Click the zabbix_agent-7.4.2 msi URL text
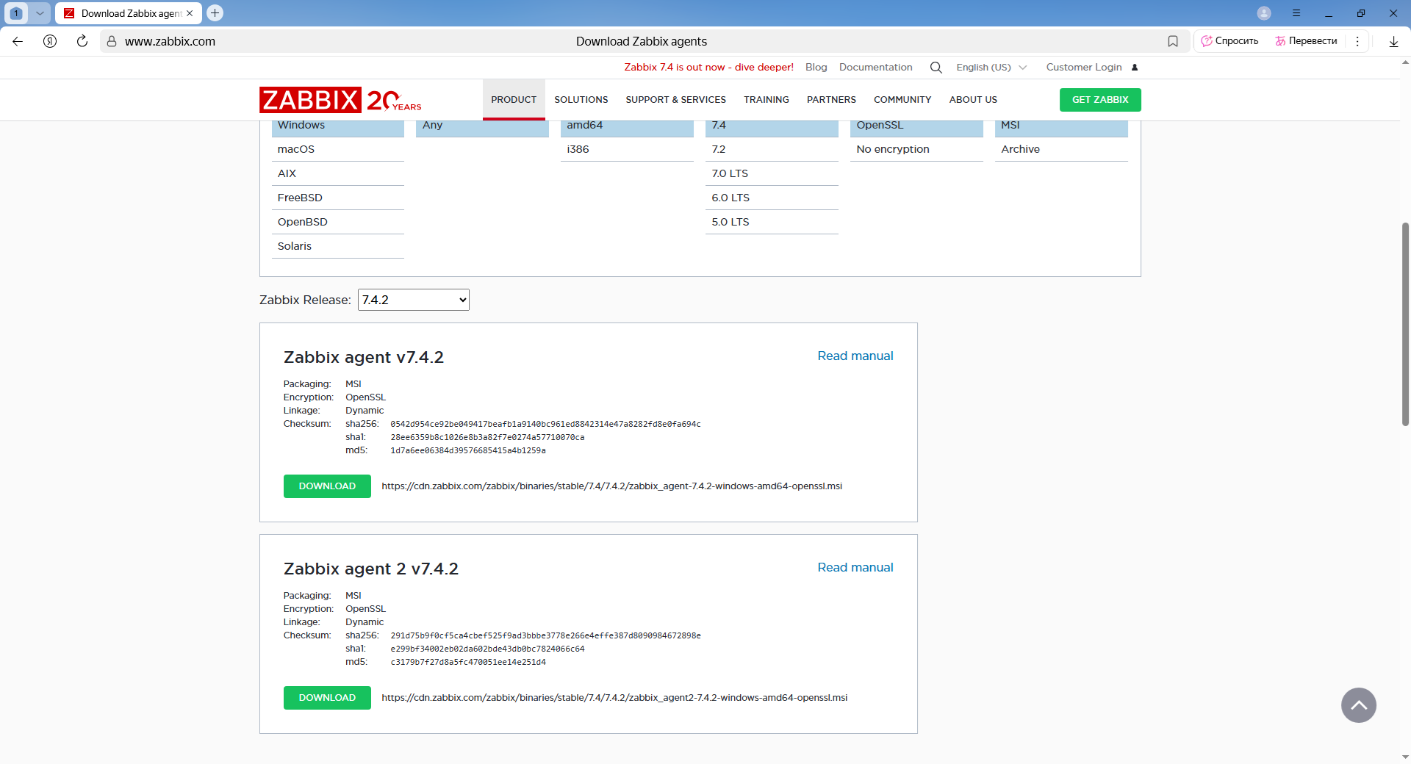1411x764 pixels. pyautogui.click(x=611, y=486)
